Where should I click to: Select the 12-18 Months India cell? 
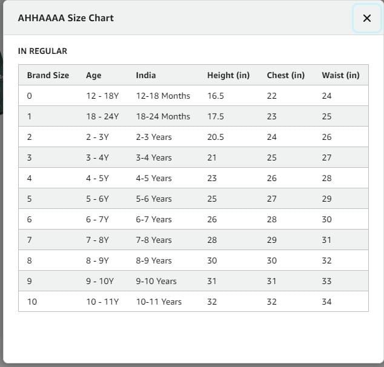click(163, 96)
